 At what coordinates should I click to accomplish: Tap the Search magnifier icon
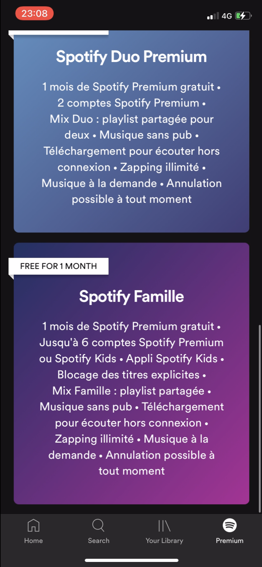click(98, 525)
